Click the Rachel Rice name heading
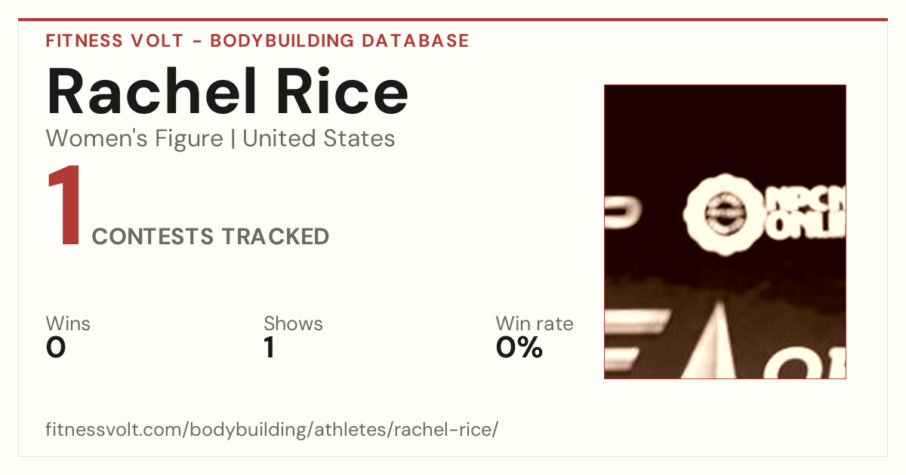This screenshot has width=906, height=475. point(227,92)
